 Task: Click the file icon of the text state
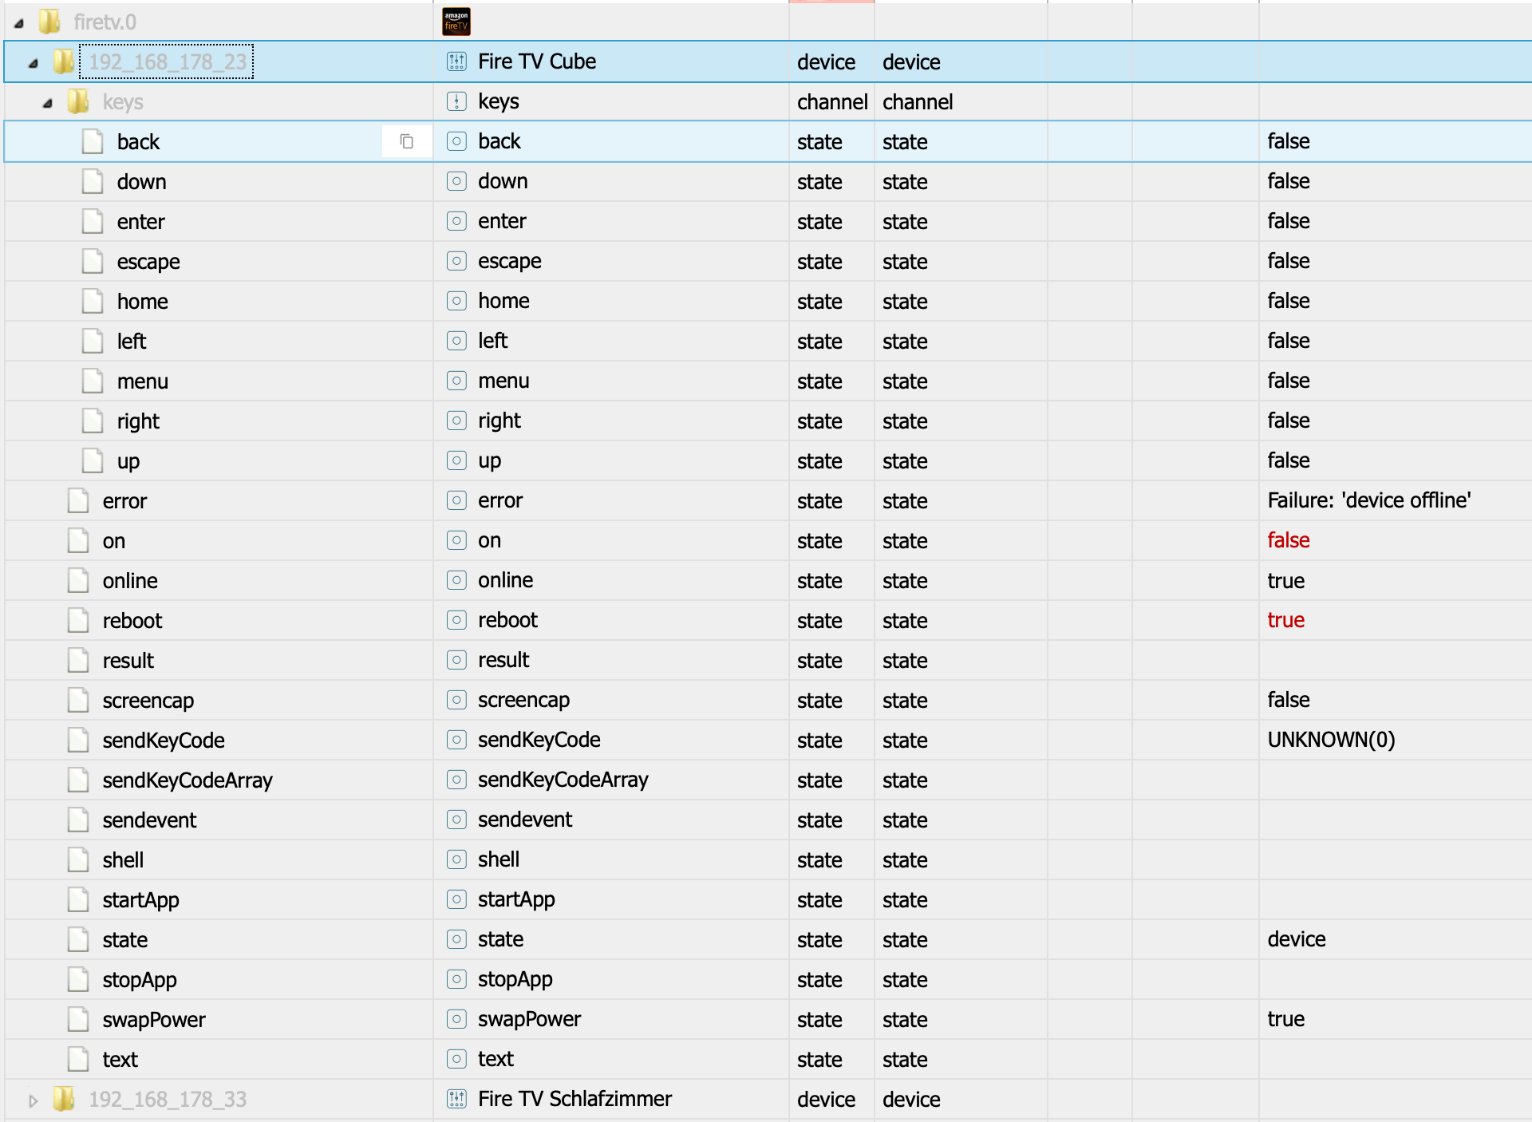78,1059
